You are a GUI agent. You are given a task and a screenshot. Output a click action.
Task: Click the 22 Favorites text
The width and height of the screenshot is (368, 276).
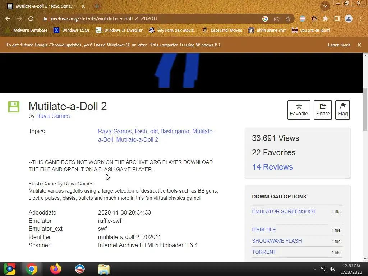273,152
